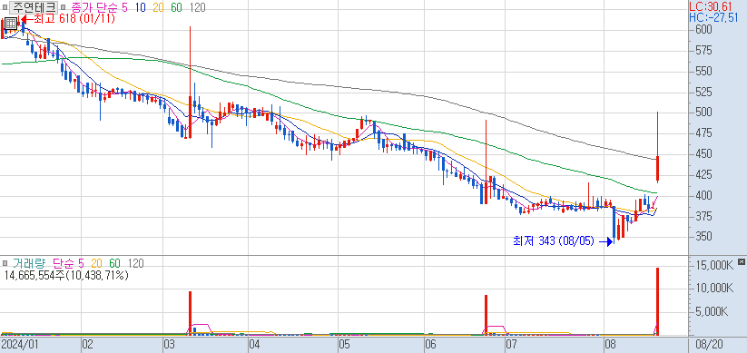Click the 350 price axis label
747x353 pixels.
click(704, 237)
